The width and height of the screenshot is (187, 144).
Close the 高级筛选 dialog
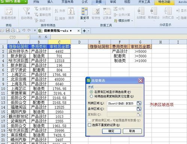[x=140, y=80]
